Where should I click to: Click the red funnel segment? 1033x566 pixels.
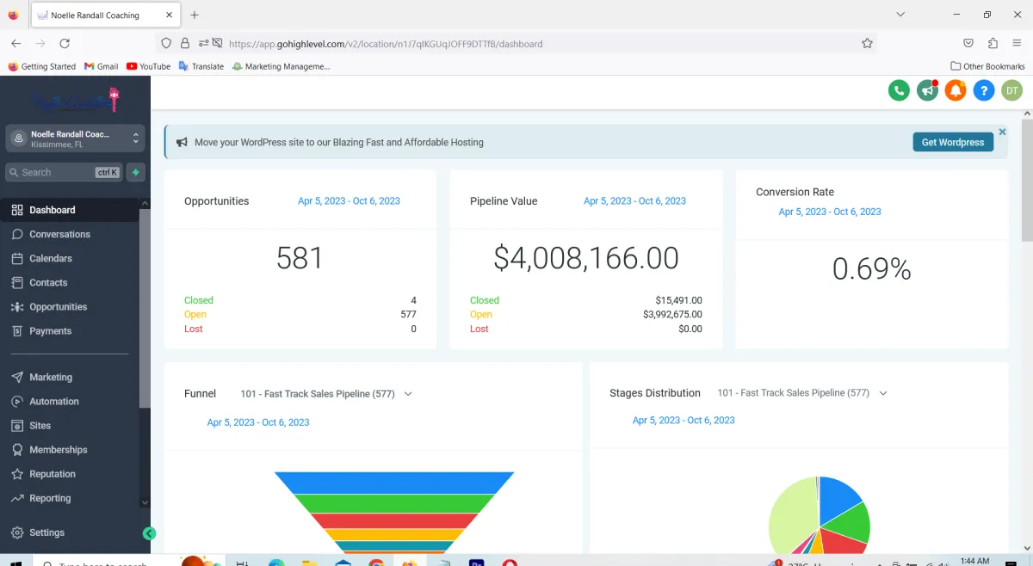[x=394, y=520]
